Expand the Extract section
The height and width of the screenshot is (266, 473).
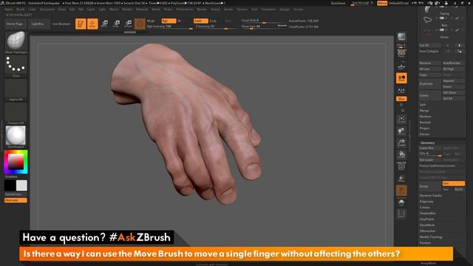click(424, 134)
